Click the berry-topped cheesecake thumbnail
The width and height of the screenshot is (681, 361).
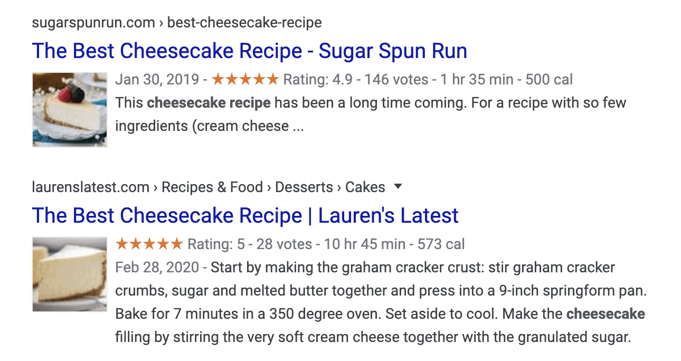[x=70, y=110]
